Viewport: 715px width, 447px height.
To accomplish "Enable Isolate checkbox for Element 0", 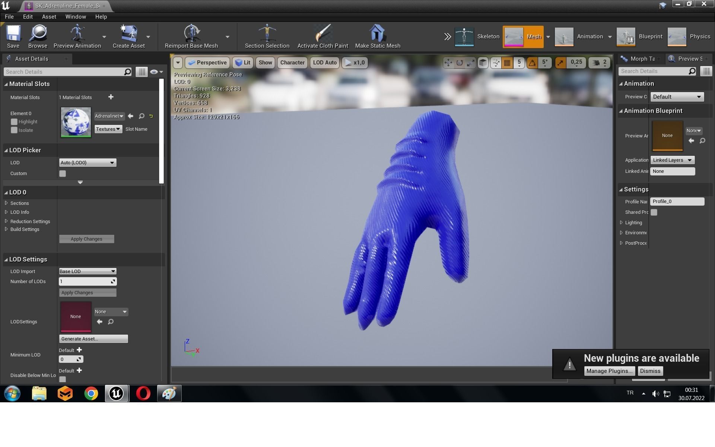I will tap(14, 130).
